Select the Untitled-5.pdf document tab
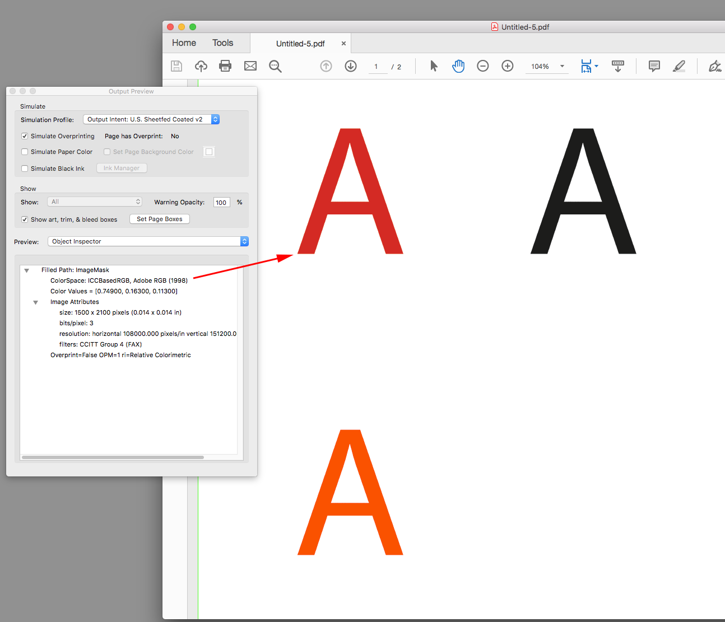The height and width of the screenshot is (622, 725). [300, 44]
